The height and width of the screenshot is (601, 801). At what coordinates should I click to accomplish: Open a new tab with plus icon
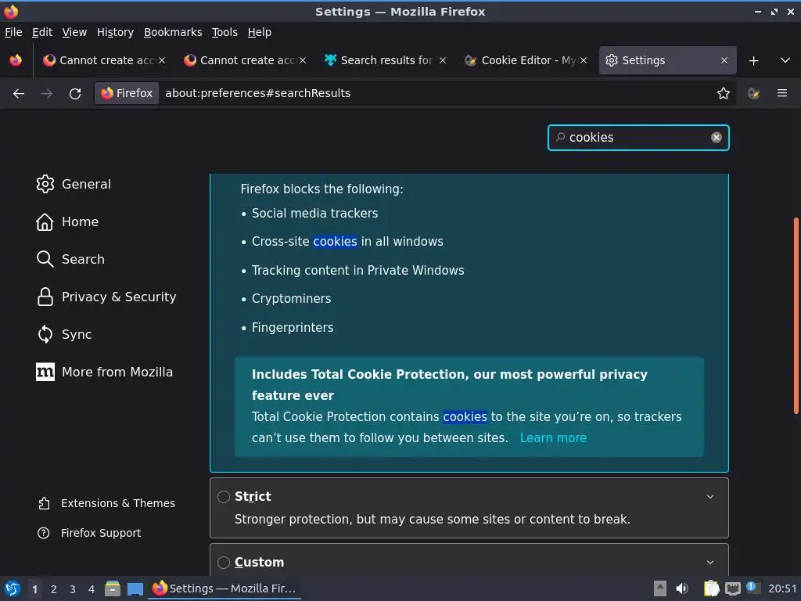[x=753, y=61]
